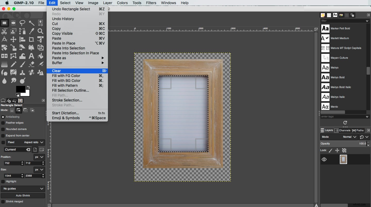This screenshot has width=371, height=207.
Task: Select the Eraser tool
Action: click(31, 64)
